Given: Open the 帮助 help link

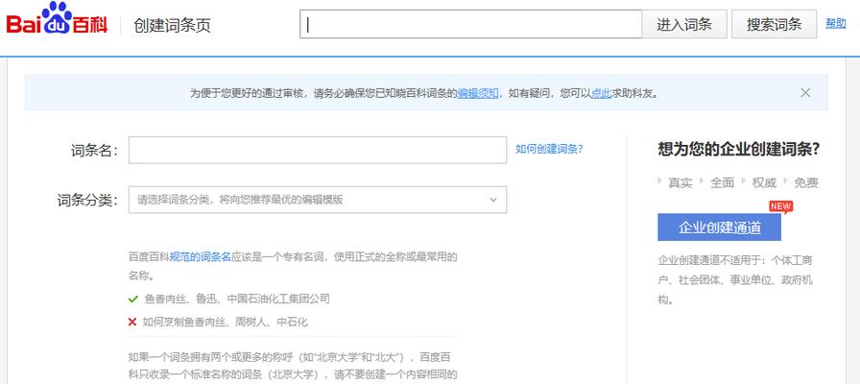Looking at the screenshot, I should coord(836,24).
